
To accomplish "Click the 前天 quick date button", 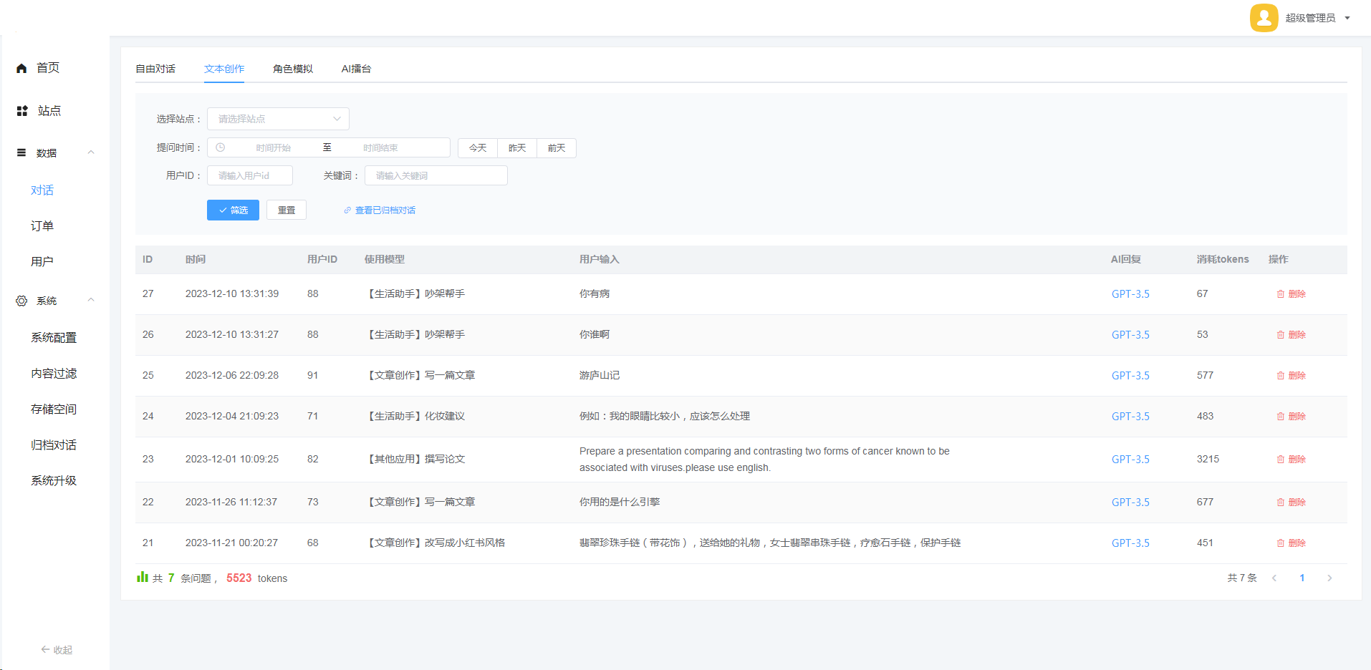I will tap(557, 148).
